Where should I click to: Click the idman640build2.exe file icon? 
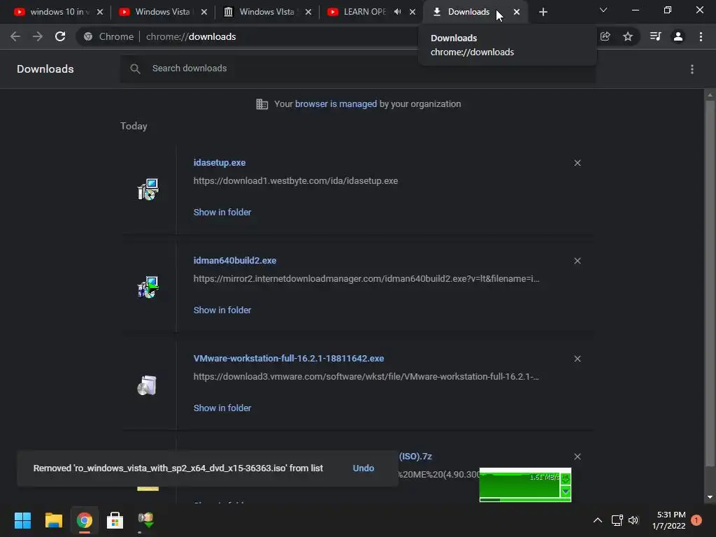148,287
